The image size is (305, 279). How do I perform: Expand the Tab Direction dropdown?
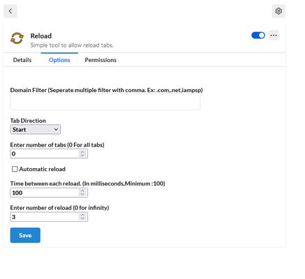point(36,130)
